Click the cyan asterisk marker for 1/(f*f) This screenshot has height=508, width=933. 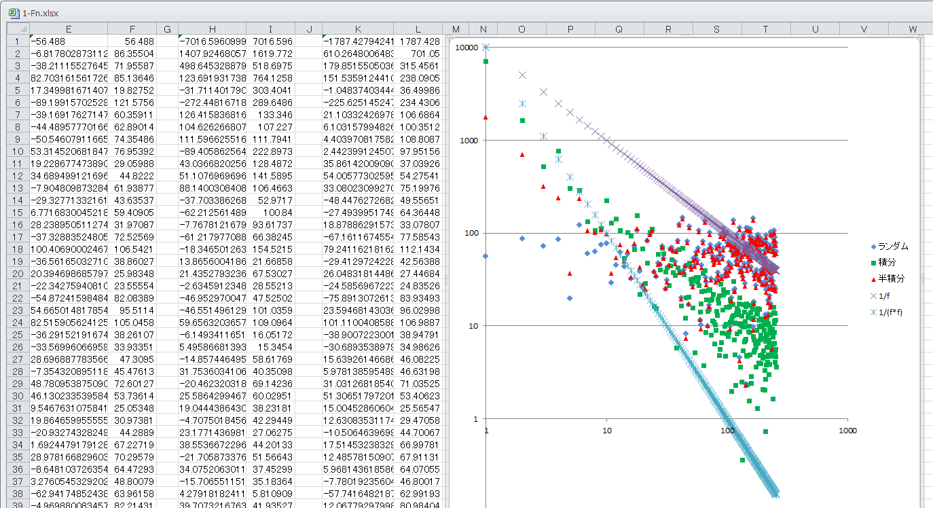point(873,312)
